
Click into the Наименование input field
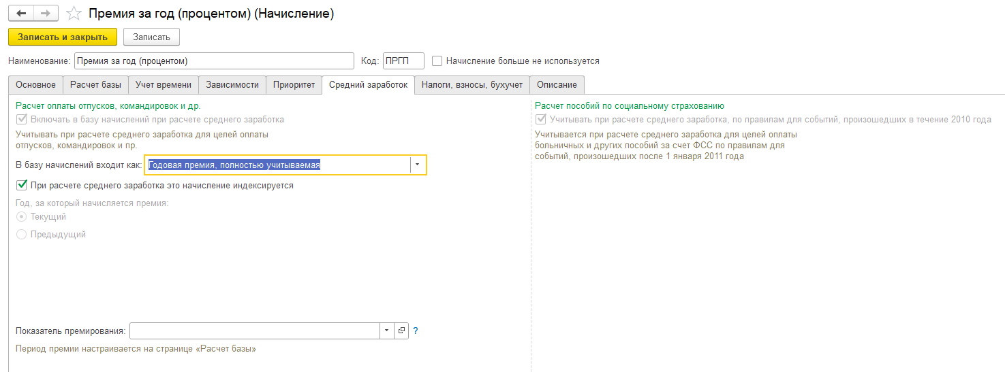click(x=214, y=61)
